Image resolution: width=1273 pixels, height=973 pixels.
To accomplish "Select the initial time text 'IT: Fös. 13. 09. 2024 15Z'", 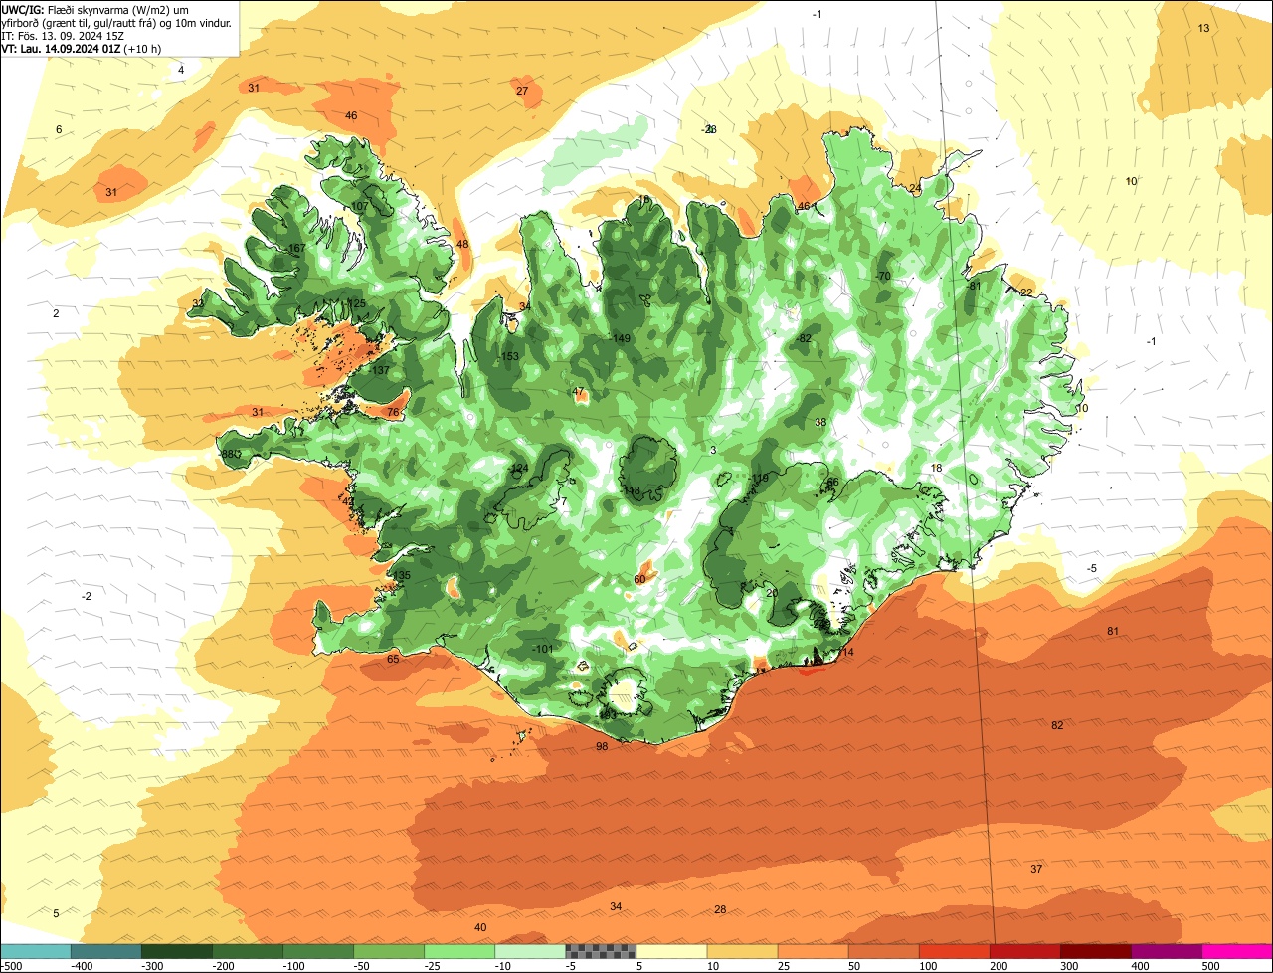I will tap(63, 35).
